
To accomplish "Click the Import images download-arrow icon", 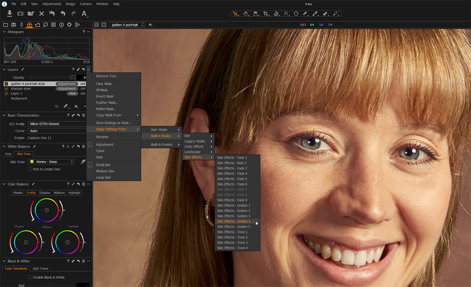I will (x=9, y=14).
